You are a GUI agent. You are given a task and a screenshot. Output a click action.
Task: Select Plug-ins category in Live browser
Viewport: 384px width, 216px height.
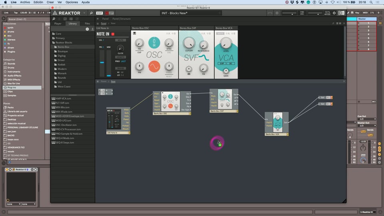pos(22,88)
